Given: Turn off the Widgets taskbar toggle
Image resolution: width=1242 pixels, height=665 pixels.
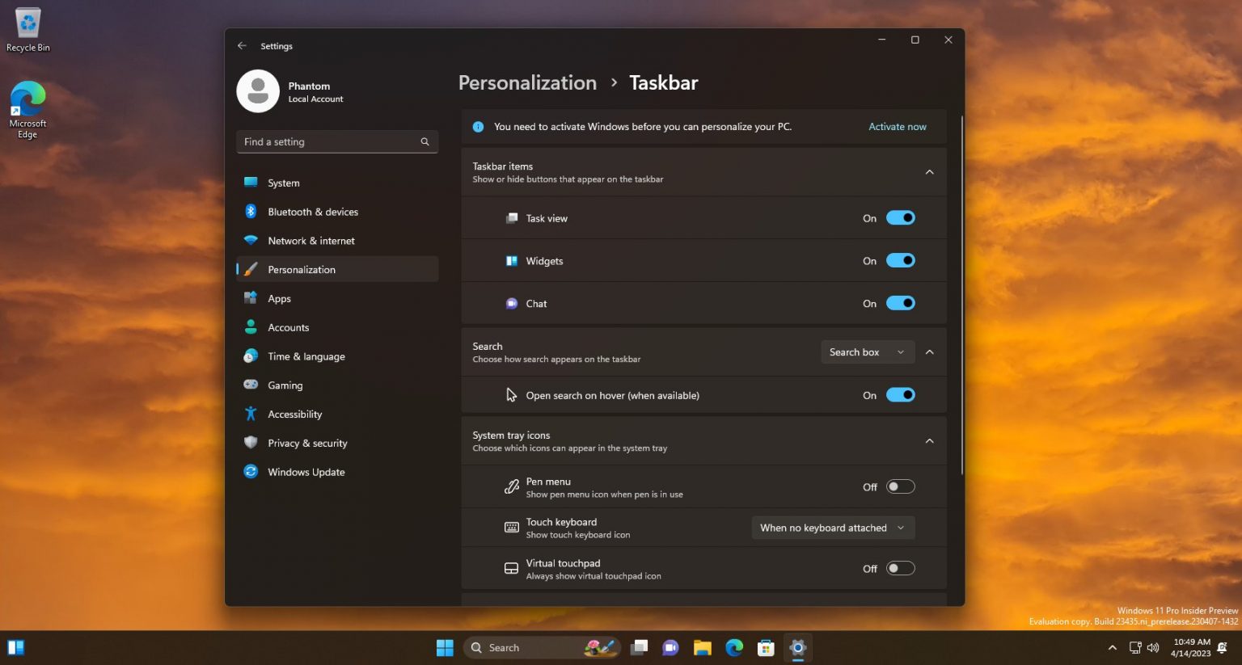Looking at the screenshot, I should point(901,260).
